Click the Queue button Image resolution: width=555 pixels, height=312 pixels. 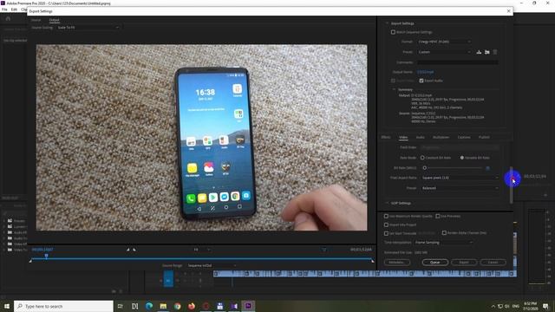point(435,263)
